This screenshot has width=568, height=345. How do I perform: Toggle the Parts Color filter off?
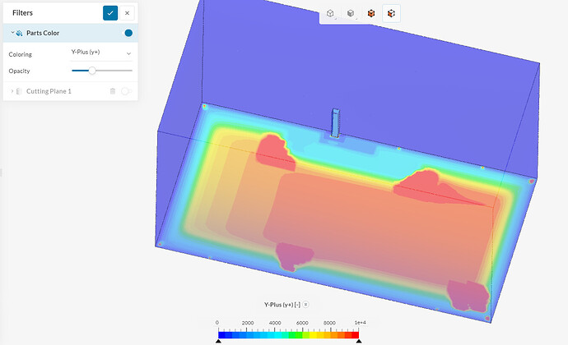coord(128,33)
